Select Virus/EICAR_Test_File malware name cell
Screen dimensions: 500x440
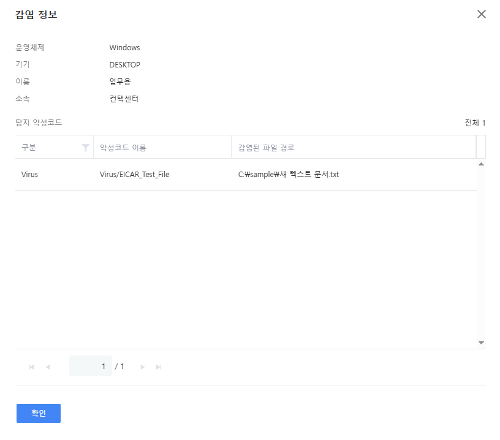pos(135,175)
